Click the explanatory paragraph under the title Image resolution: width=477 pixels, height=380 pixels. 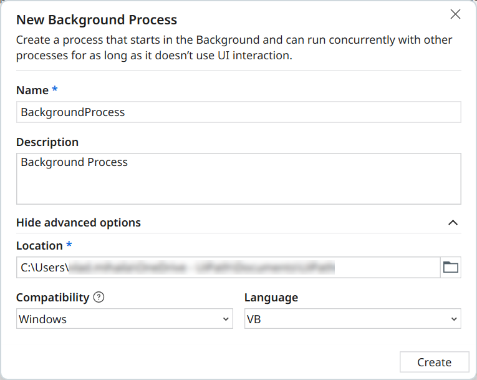pos(234,48)
